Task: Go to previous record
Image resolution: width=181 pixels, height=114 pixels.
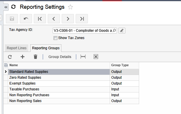Action: click(x=54, y=19)
